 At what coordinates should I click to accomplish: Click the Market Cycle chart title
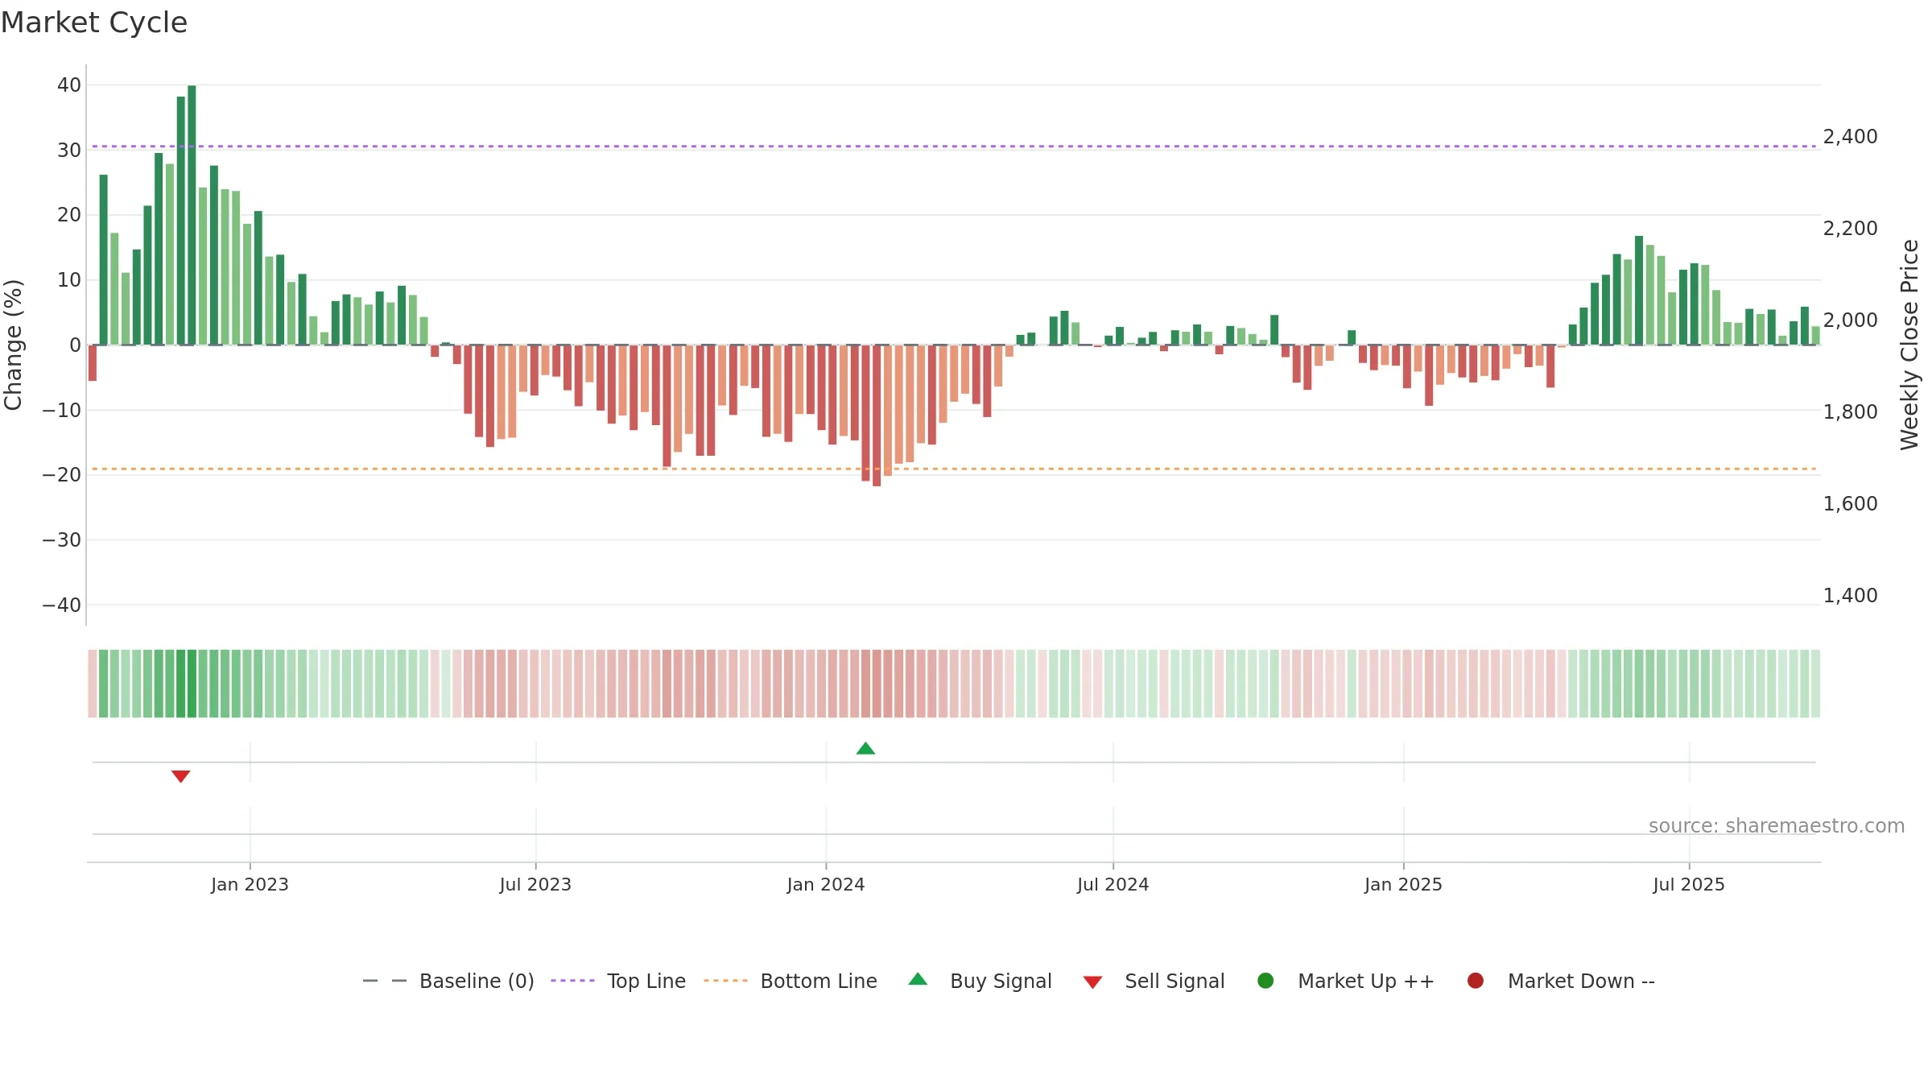coord(94,23)
